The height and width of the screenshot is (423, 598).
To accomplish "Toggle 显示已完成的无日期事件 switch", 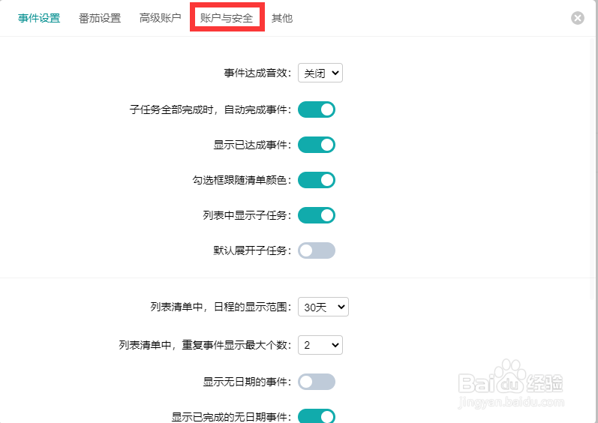I will click(x=316, y=416).
